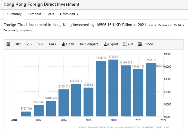The height and width of the screenshot is (139, 188).
Task: Click the 8000 y-axis label
Action: pyautogui.click(x=167, y=117)
